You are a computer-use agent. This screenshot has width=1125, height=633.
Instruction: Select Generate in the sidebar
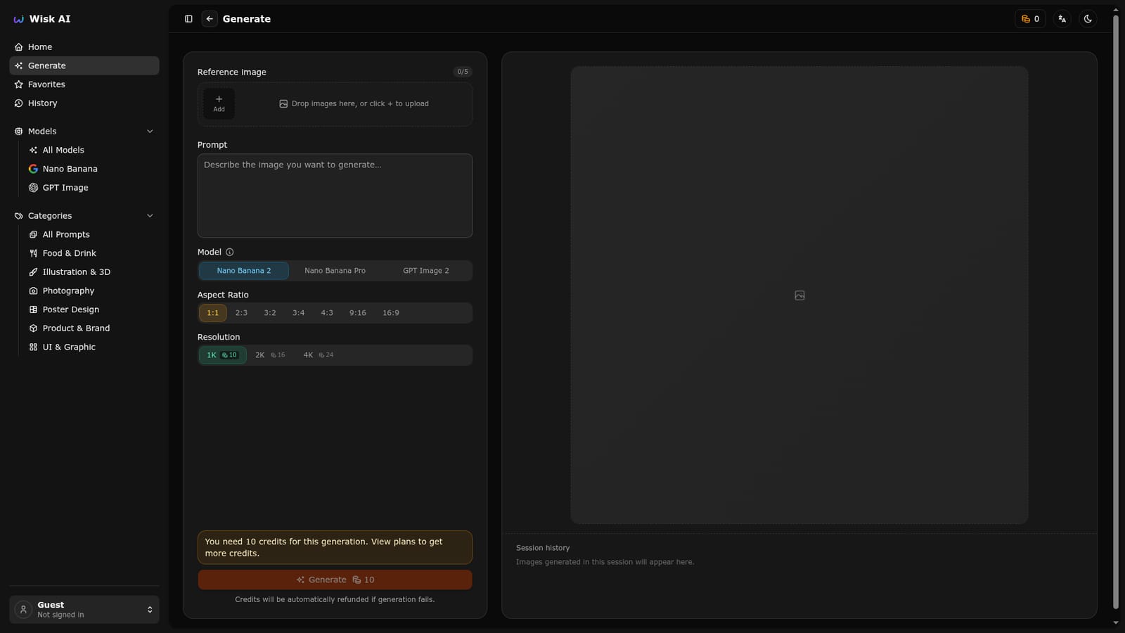point(84,65)
